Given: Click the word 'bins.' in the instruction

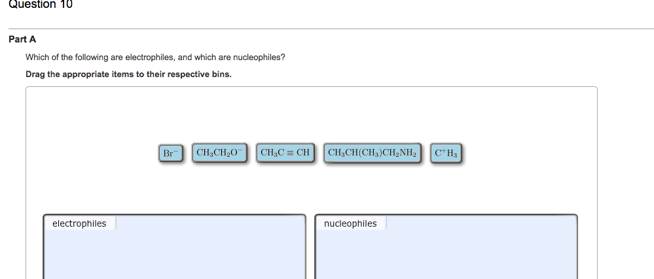Looking at the screenshot, I should [223, 74].
